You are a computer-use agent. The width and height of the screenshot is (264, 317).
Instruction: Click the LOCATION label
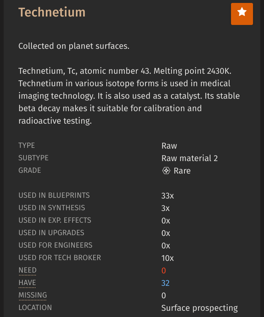(35, 308)
